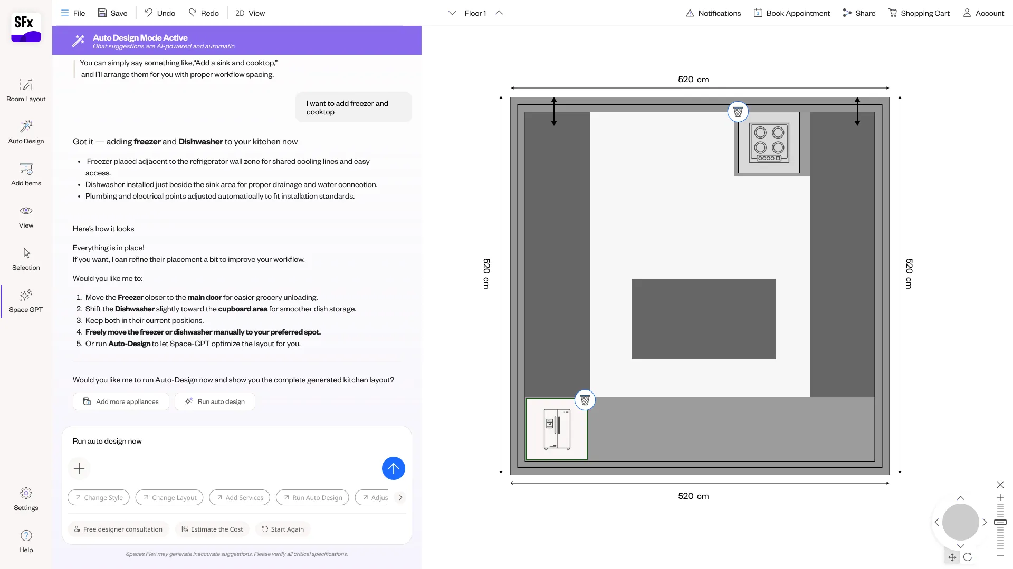Click Add more appliances button
The image size is (1013, 569).
[121, 401]
